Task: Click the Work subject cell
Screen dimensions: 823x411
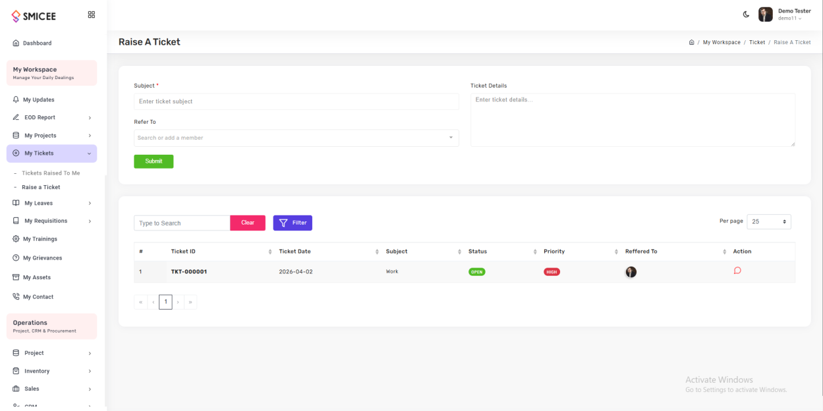Action: tap(392, 271)
